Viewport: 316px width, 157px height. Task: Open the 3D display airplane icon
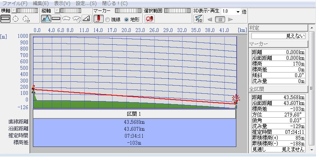coord(198,19)
